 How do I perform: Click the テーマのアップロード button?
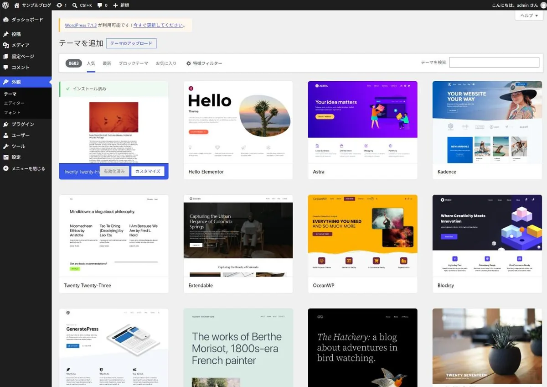(131, 43)
